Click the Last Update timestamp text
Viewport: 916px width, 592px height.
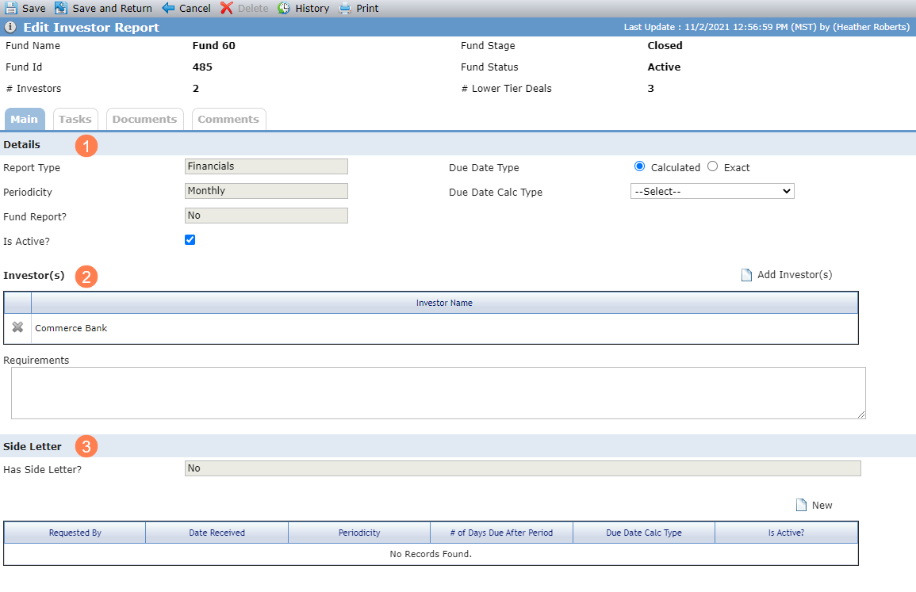(766, 27)
